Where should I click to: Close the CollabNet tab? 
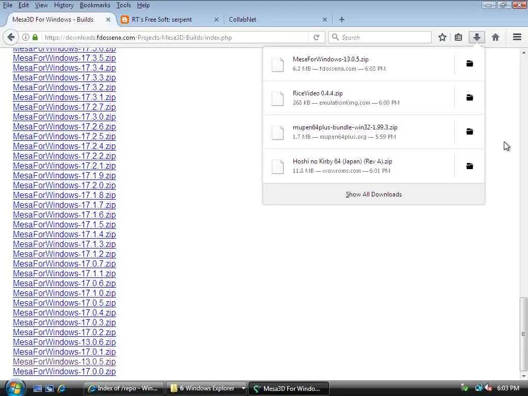point(325,20)
